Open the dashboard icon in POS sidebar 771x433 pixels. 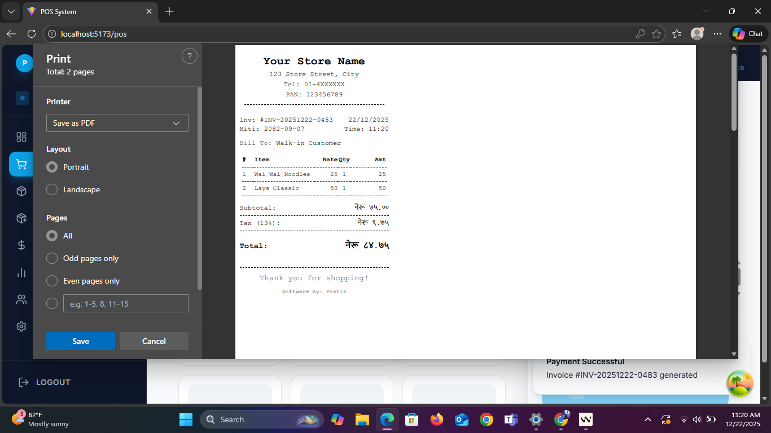21,137
